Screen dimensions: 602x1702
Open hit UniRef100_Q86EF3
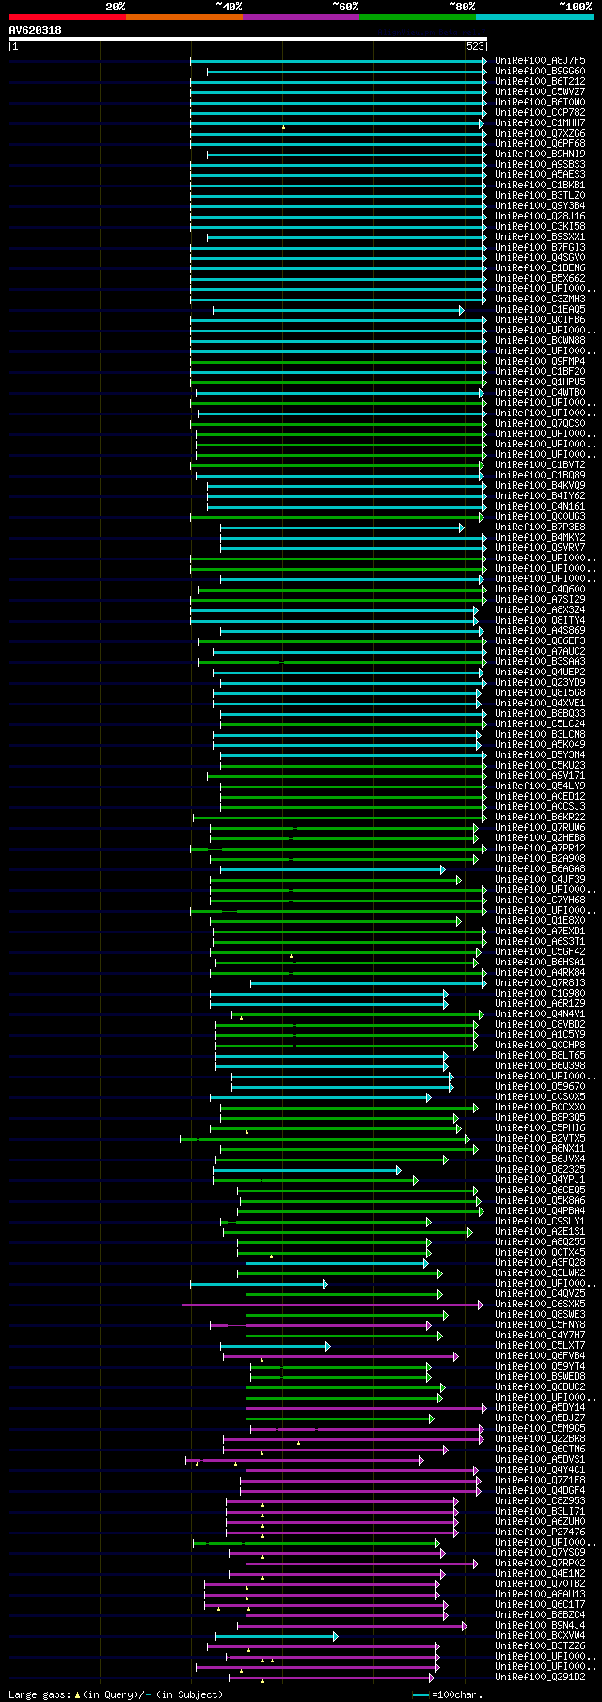tap(540, 640)
